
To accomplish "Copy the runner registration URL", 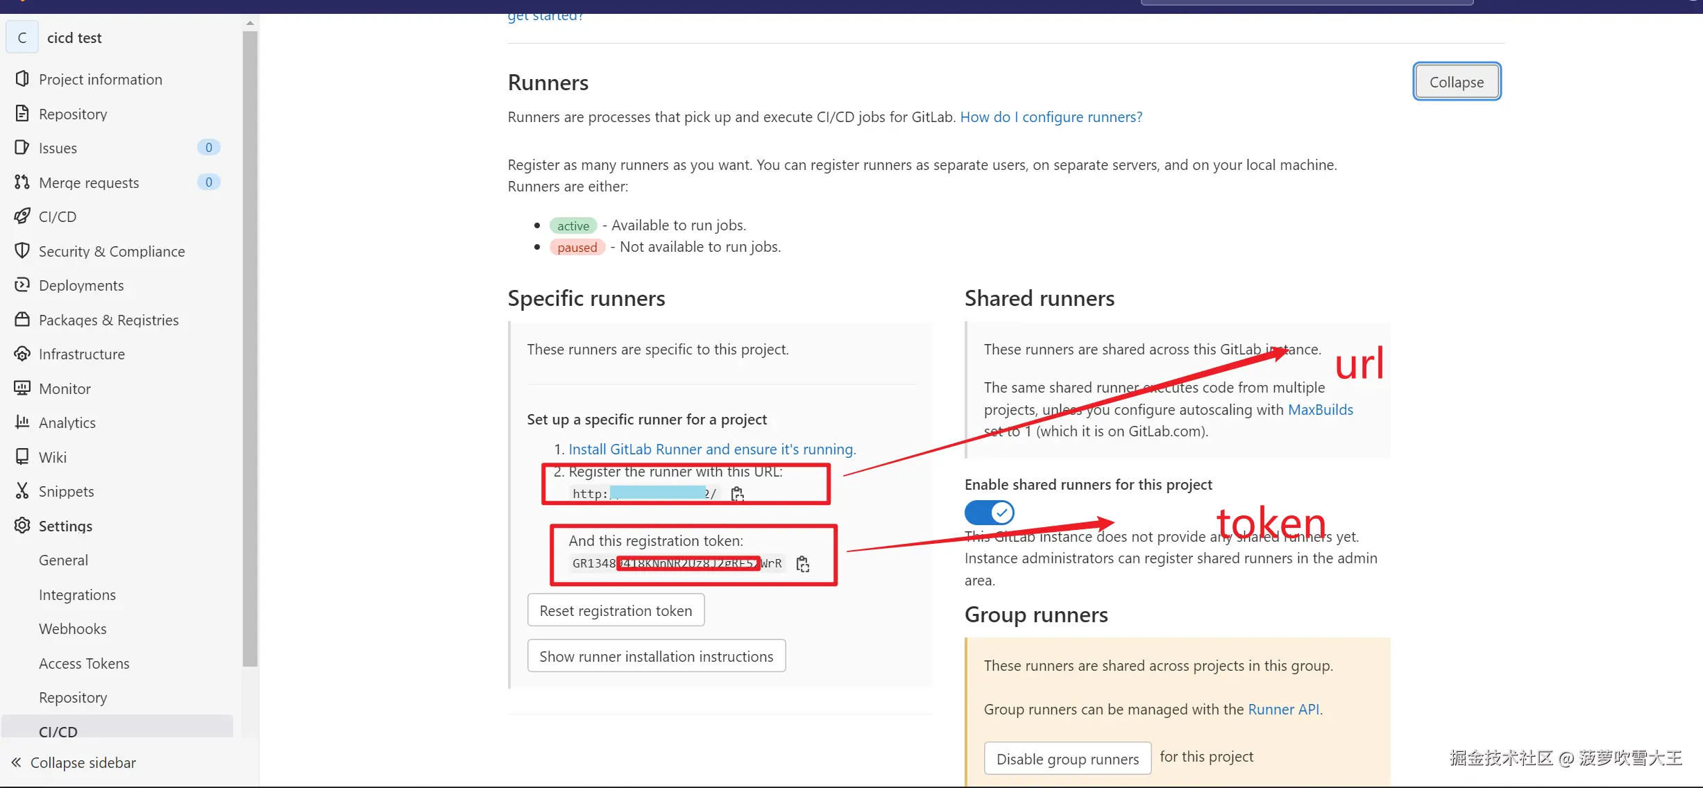I will coord(737,494).
